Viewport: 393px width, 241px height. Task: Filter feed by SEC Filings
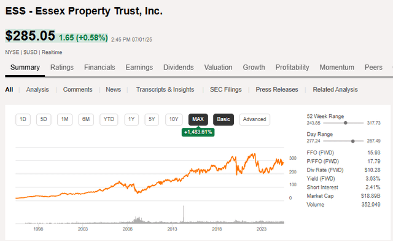226,90
